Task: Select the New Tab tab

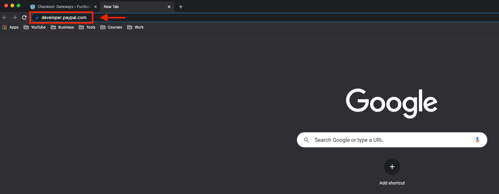Action: point(137,7)
